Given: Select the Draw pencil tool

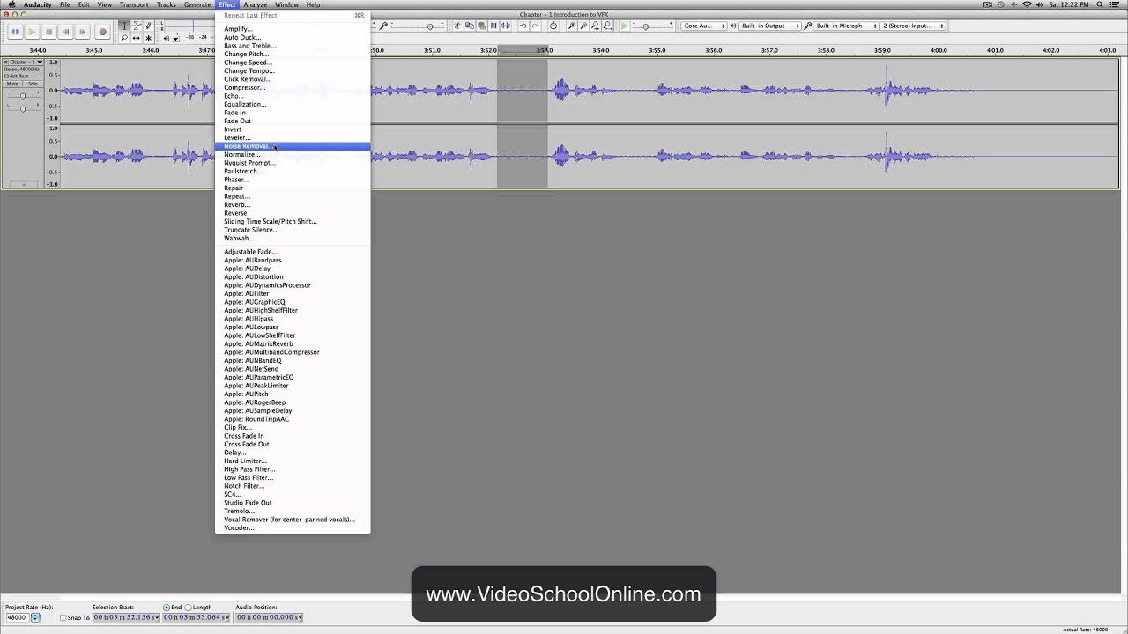Looking at the screenshot, I should pyautogui.click(x=148, y=26).
